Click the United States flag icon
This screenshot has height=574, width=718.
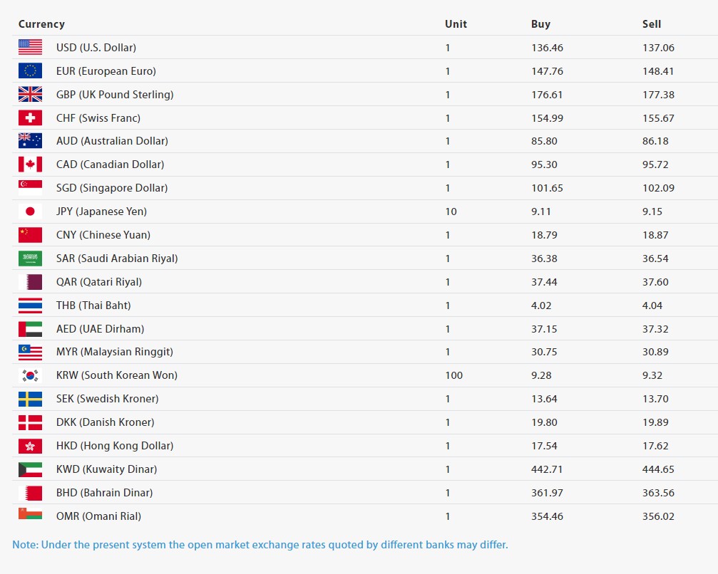coord(30,48)
